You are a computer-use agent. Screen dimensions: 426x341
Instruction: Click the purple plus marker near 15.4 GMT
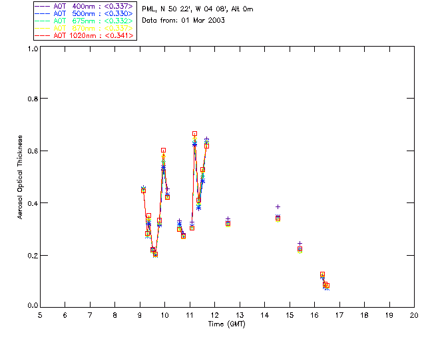point(300,244)
